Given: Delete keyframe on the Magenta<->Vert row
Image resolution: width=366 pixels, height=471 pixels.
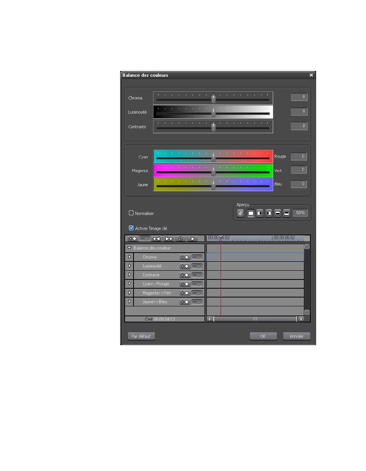Looking at the screenshot, I should pyautogui.click(x=197, y=293).
